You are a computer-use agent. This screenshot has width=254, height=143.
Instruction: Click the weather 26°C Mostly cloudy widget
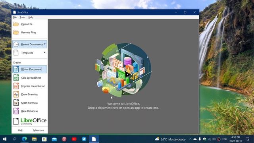170,139
